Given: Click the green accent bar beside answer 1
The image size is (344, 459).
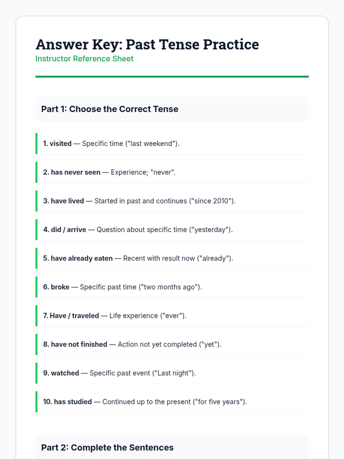Looking at the screenshot, I should pos(36,143).
